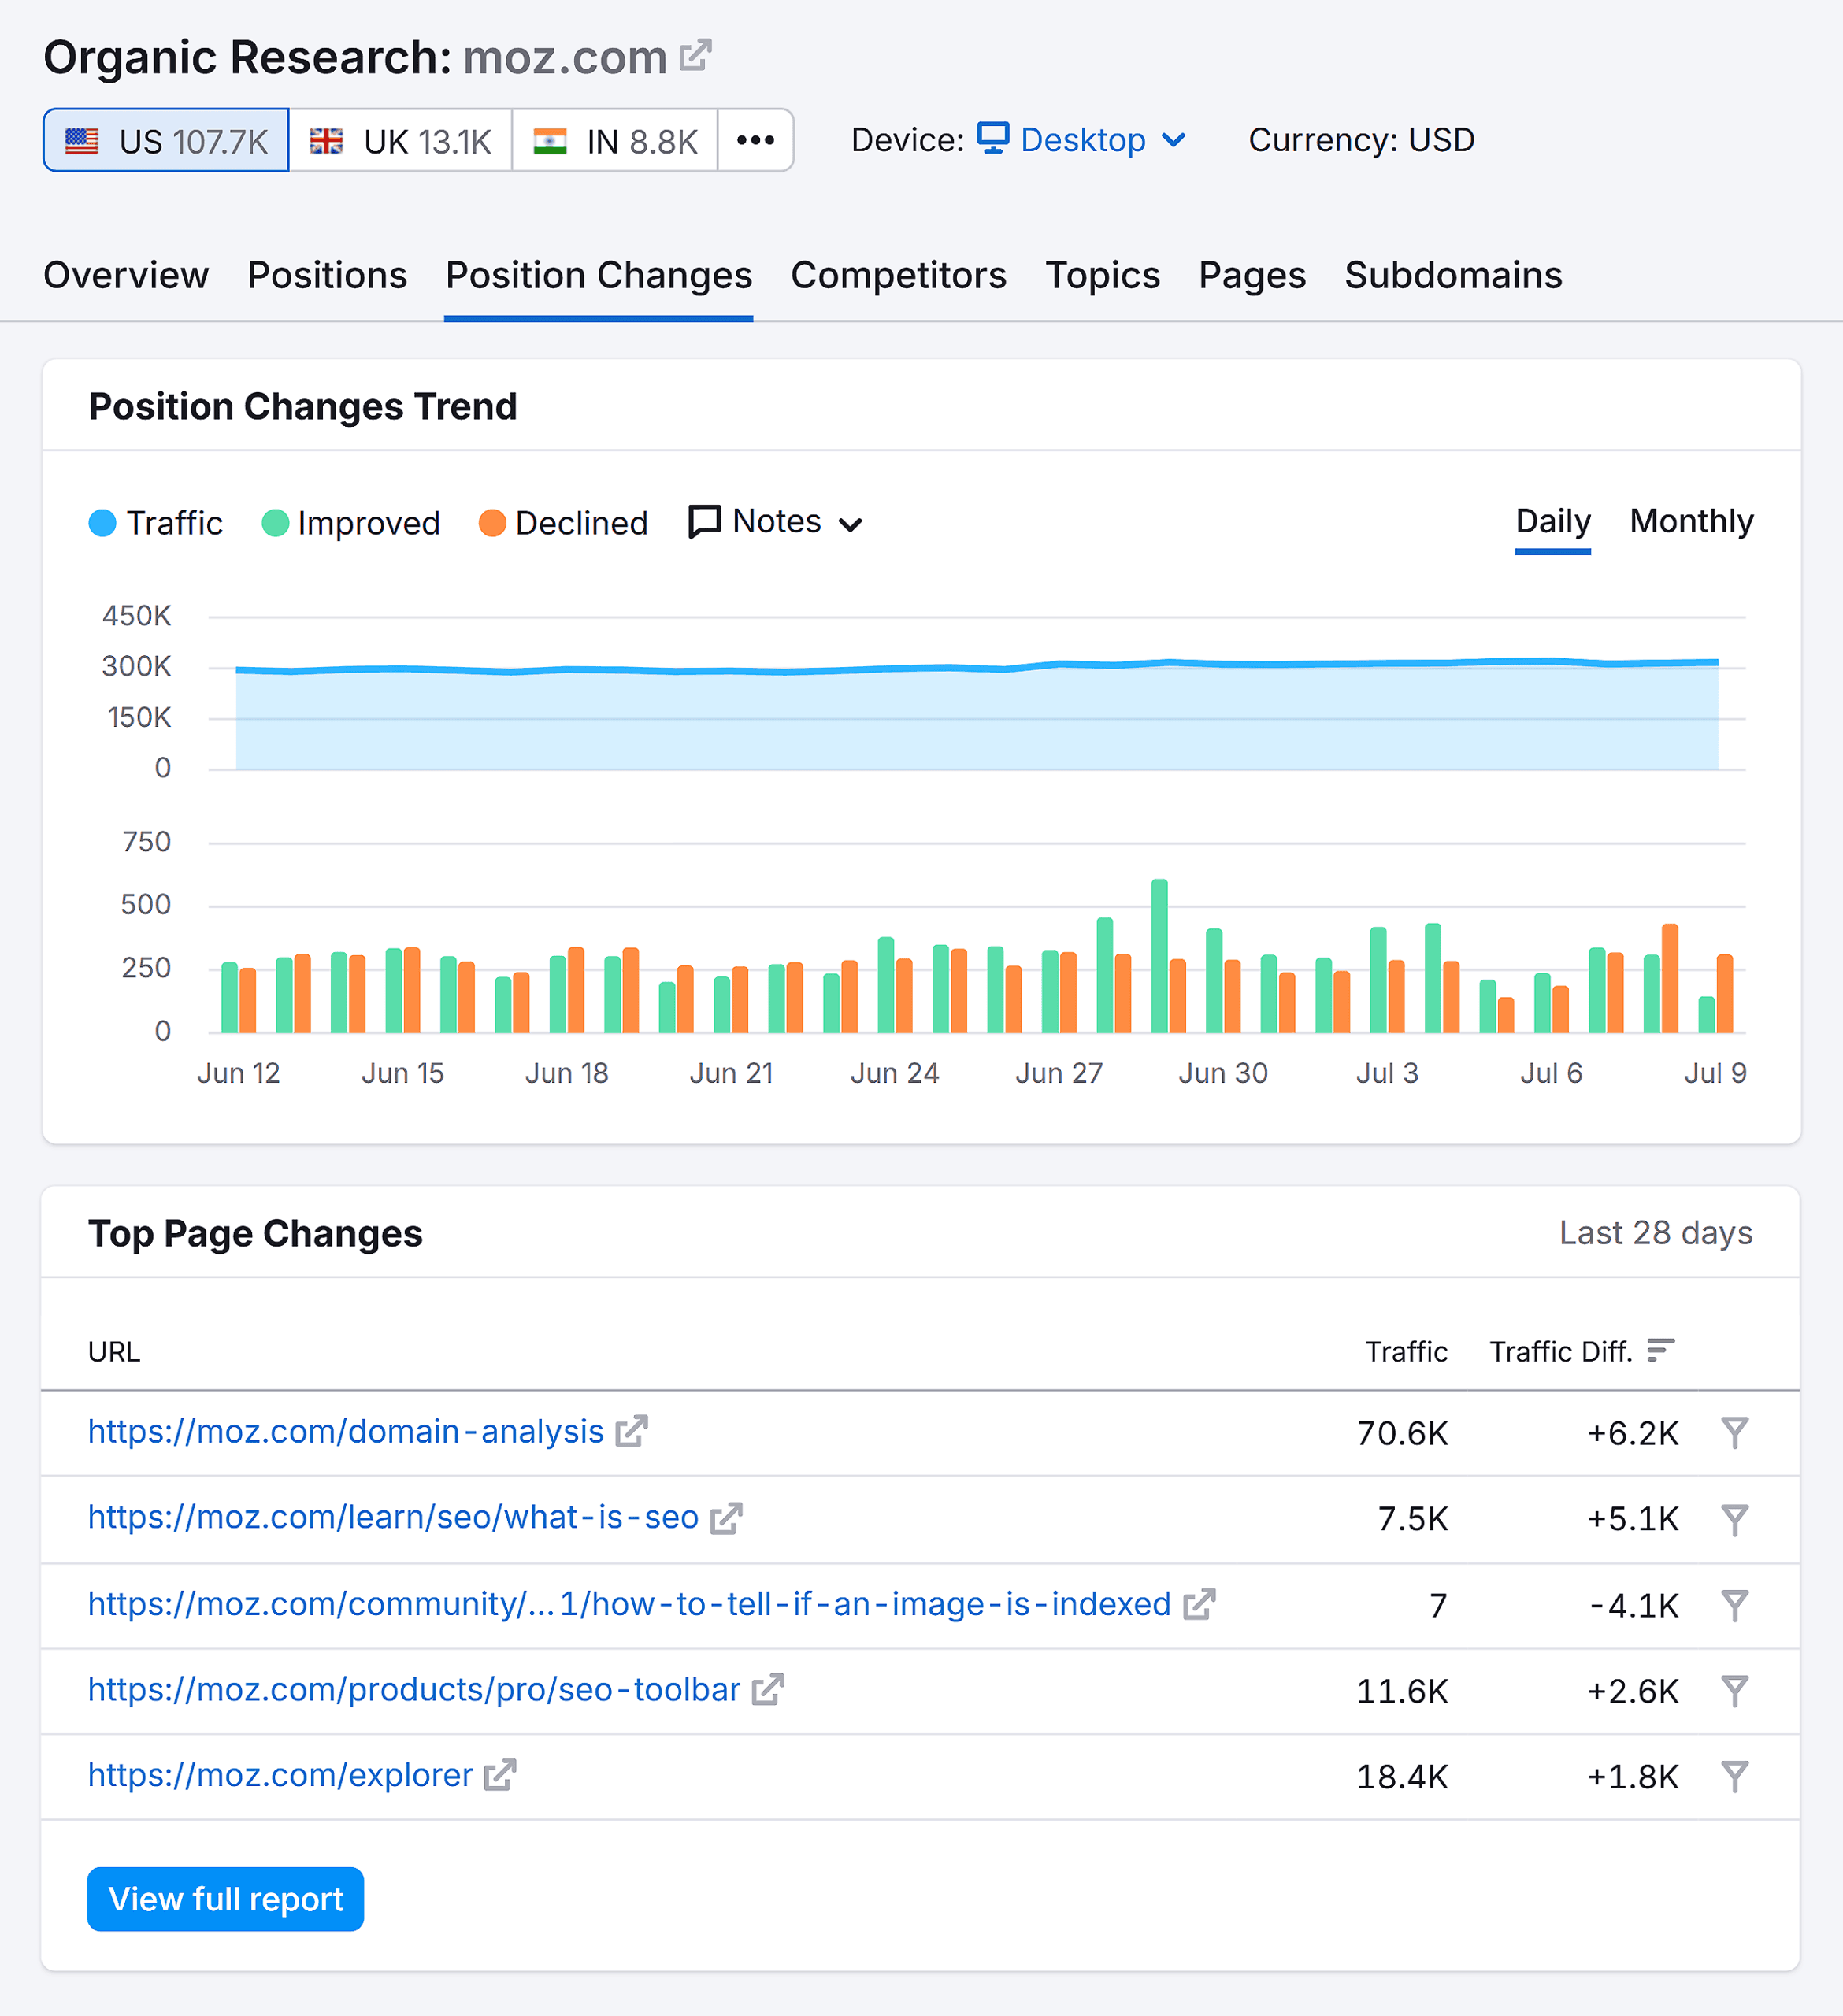
Task: Click the filter funnel icon on domain-analysis row
Action: coord(1735,1432)
